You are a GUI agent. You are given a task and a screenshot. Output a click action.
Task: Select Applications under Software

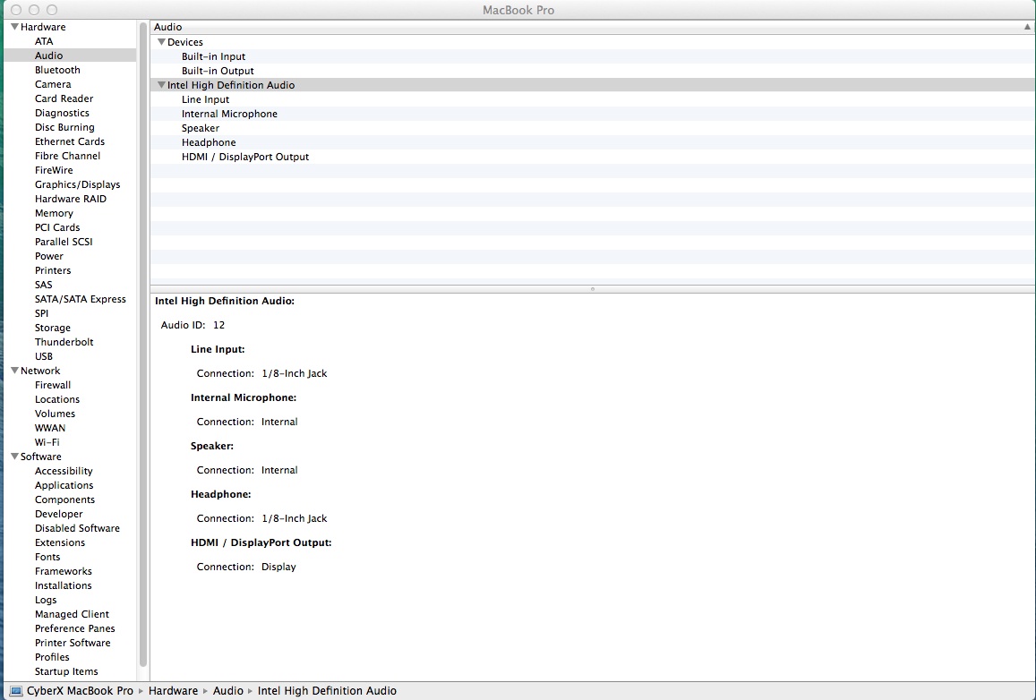pyautogui.click(x=64, y=485)
